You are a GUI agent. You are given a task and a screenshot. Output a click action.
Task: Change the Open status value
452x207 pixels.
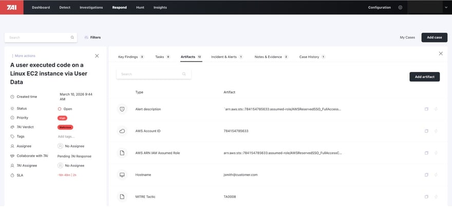point(67,109)
